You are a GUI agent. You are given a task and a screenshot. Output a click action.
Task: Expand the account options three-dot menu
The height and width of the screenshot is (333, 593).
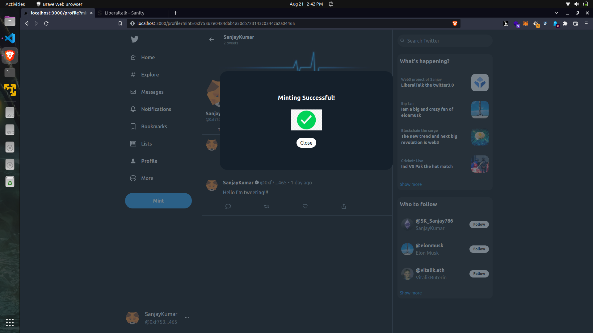[x=187, y=318]
